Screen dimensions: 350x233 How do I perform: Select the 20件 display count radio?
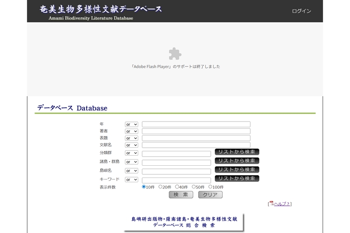(161, 187)
